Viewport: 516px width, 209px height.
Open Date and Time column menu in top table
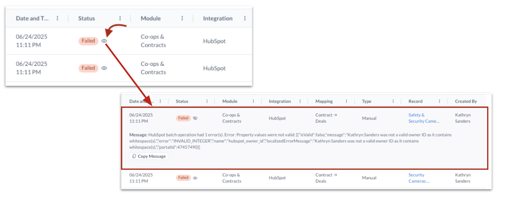click(57, 18)
